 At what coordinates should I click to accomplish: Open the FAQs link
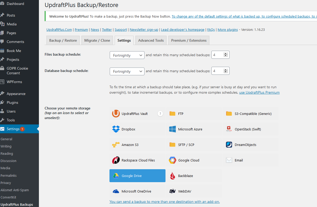211,29
